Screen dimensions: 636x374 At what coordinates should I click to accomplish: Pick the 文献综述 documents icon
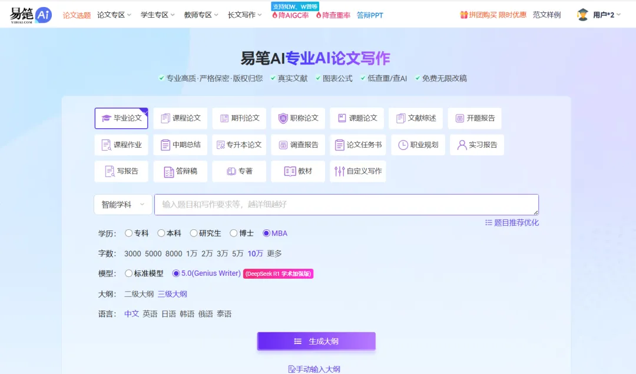pyautogui.click(x=401, y=118)
